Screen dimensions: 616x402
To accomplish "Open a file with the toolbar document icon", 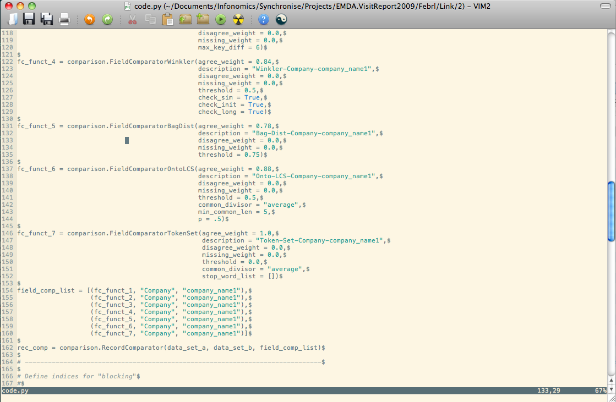I will coord(13,19).
